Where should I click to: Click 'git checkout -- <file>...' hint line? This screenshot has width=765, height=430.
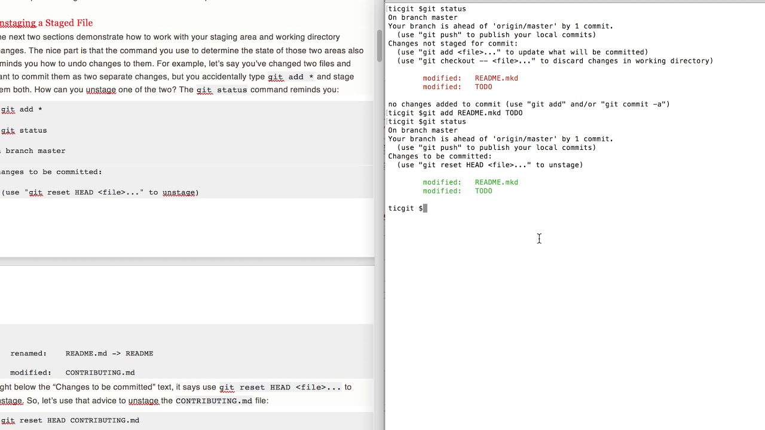555,61
